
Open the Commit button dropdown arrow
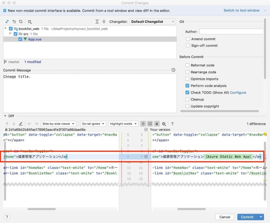click(x=261, y=217)
